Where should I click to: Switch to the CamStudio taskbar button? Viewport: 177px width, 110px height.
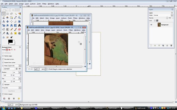click(27, 108)
